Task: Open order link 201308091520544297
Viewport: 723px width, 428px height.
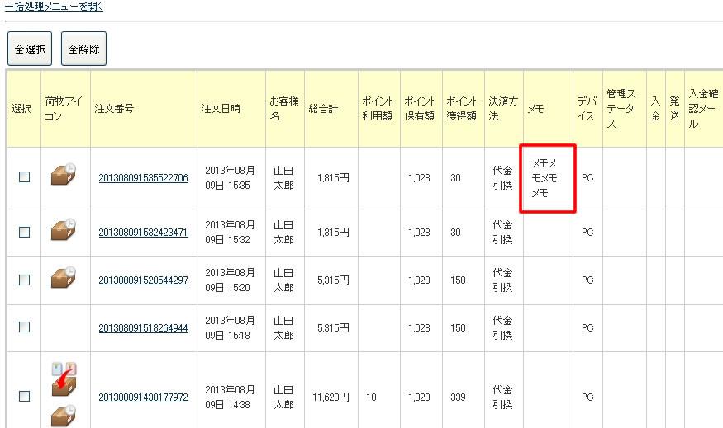Action: click(x=143, y=280)
